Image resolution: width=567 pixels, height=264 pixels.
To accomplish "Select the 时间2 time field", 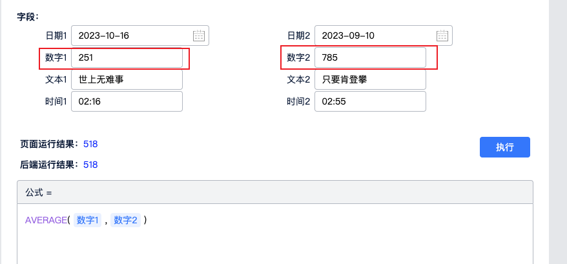I will [x=369, y=101].
